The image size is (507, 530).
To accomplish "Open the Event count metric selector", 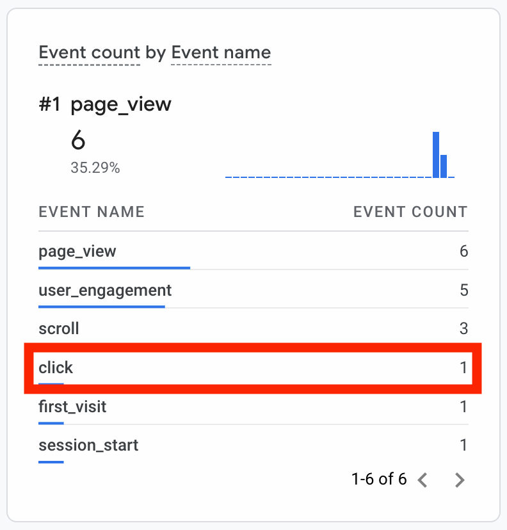I will coord(89,52).
